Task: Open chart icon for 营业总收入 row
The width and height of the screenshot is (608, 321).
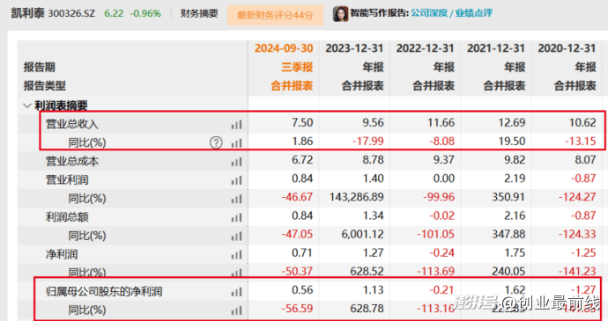Action: [x=236, y=124]
